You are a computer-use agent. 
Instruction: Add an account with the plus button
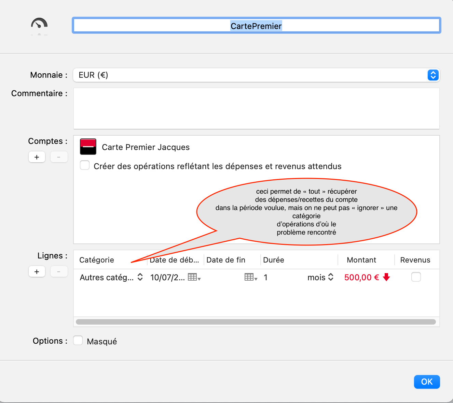[x=37, y=157]
